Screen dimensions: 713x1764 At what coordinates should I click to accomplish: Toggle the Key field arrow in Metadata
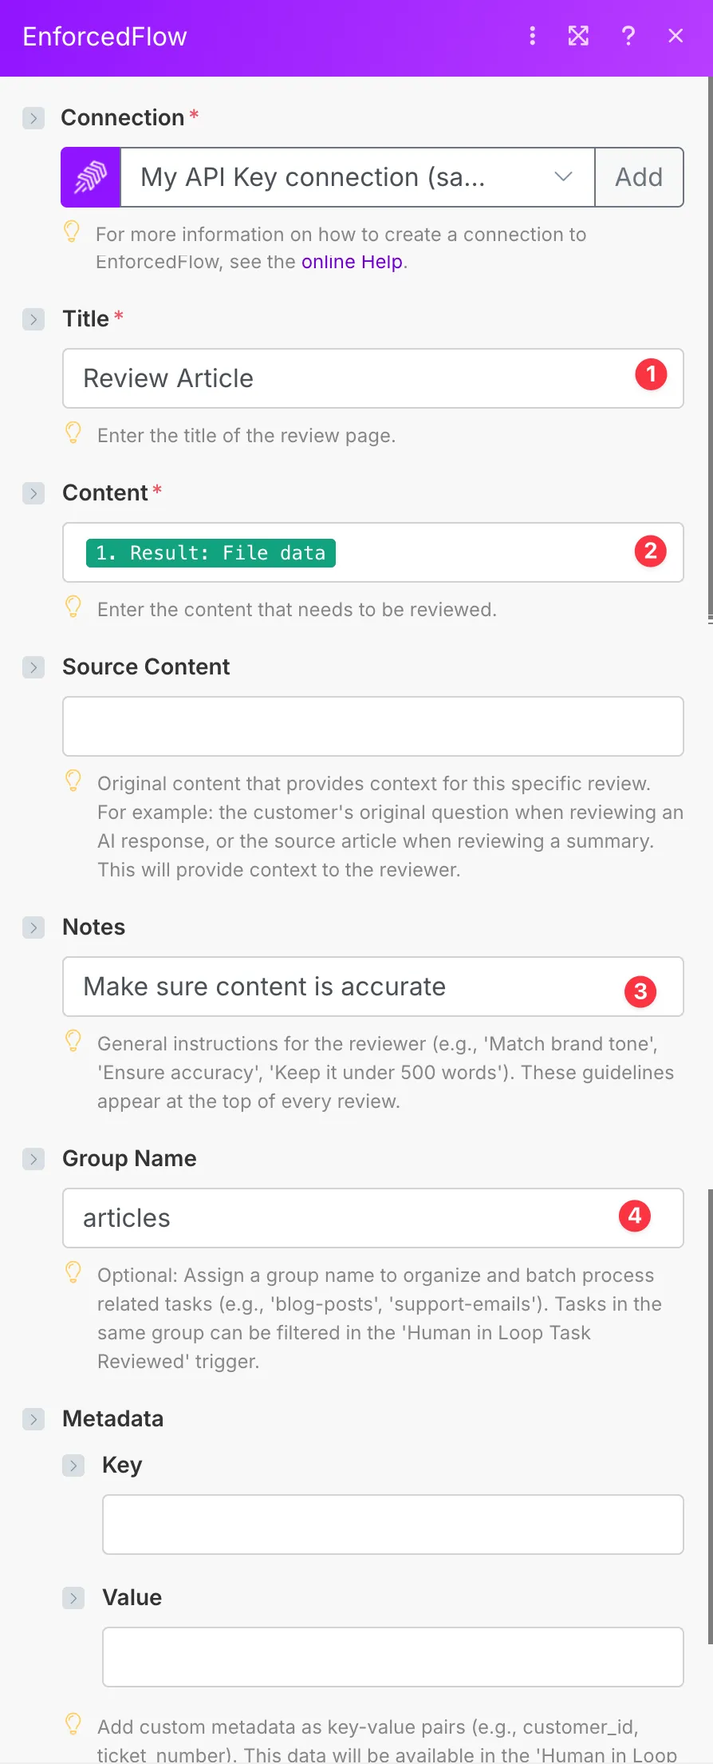(x=73, y=1465)
